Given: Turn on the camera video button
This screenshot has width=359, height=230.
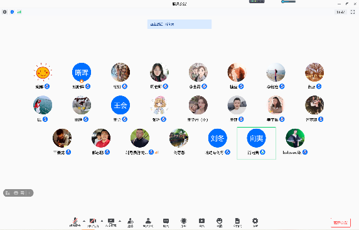Looking at the screenshot, I should click(x=93, y=222).
